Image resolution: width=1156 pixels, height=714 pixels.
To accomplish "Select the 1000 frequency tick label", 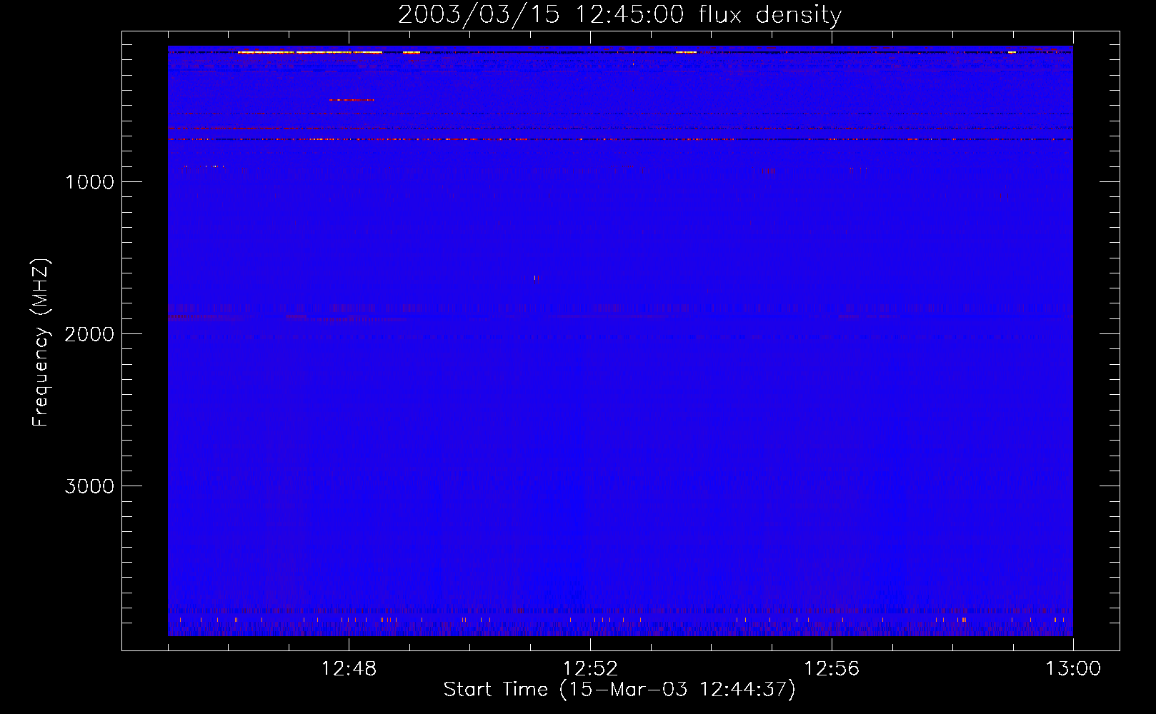I will tap(89, 182).
